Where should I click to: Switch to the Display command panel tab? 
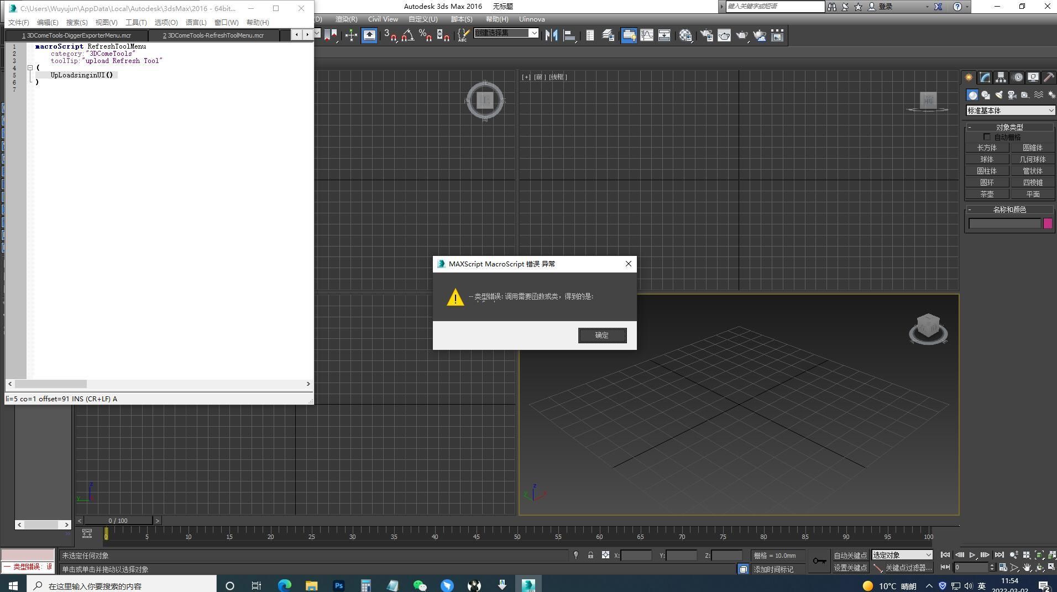tap(1033, 77)
